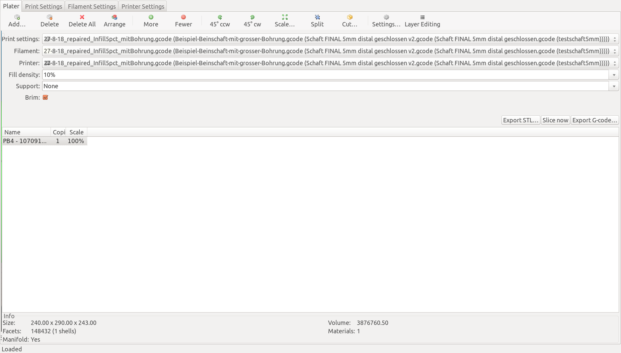Screen dimensions: 621x353
Task: Open the Cut tool
Action: click(350, 20)
